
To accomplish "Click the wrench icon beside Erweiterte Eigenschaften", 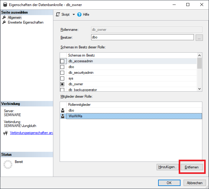I will pos(4,22).
